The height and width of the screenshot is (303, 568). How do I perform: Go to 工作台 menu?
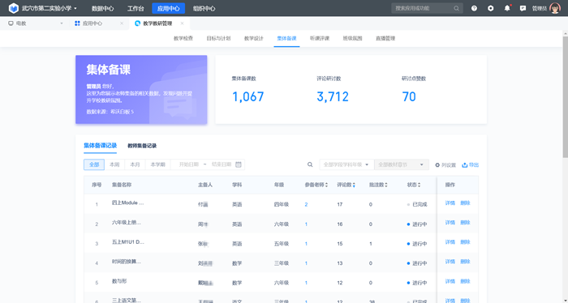pyautogui.click(x=136, y=8)
